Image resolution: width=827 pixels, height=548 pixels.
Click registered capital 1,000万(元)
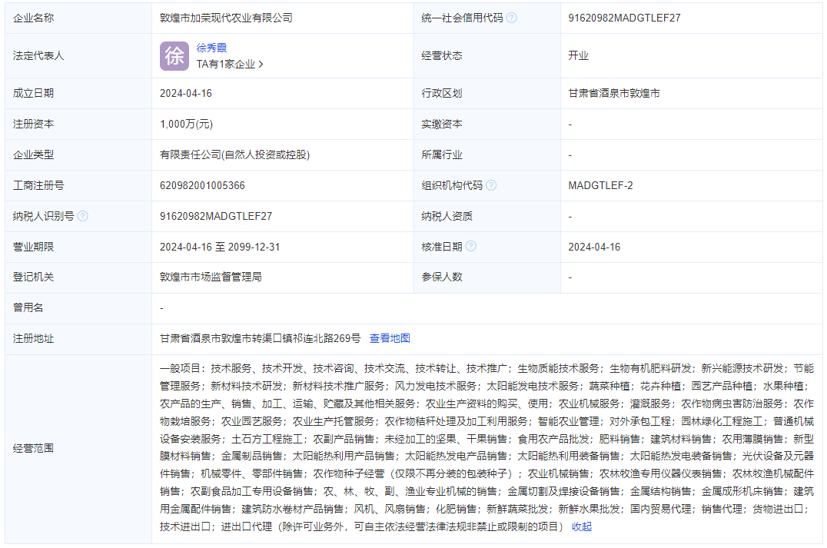186,124
